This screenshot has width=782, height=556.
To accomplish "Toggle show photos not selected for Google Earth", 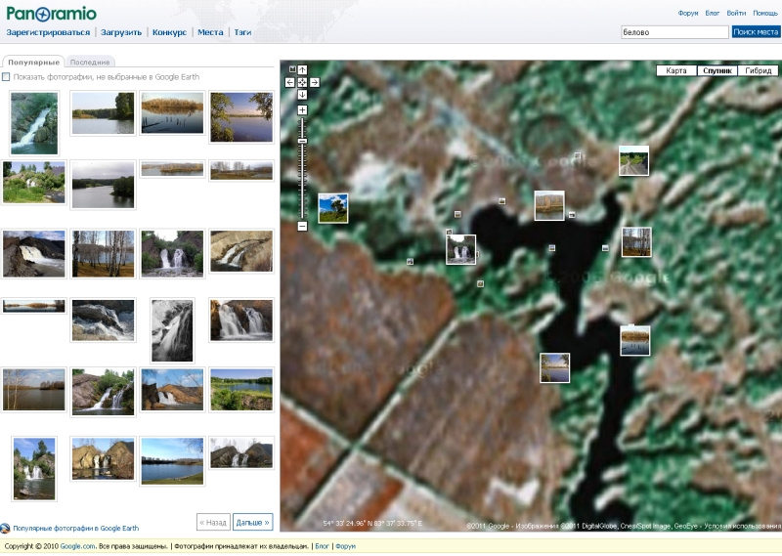I will [7, 77].
